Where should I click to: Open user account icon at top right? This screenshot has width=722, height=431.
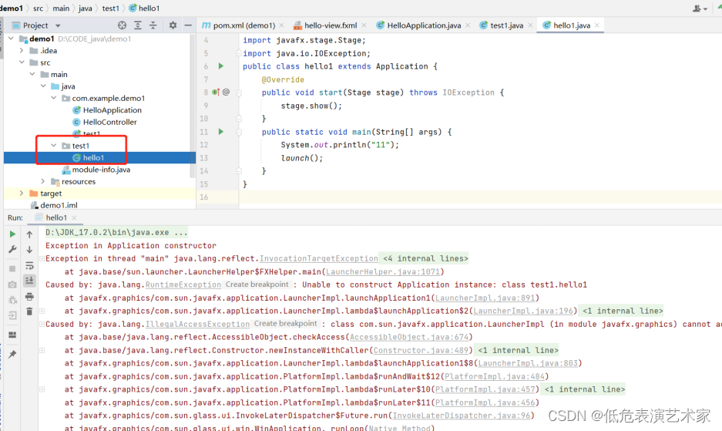tap(700, 8)
